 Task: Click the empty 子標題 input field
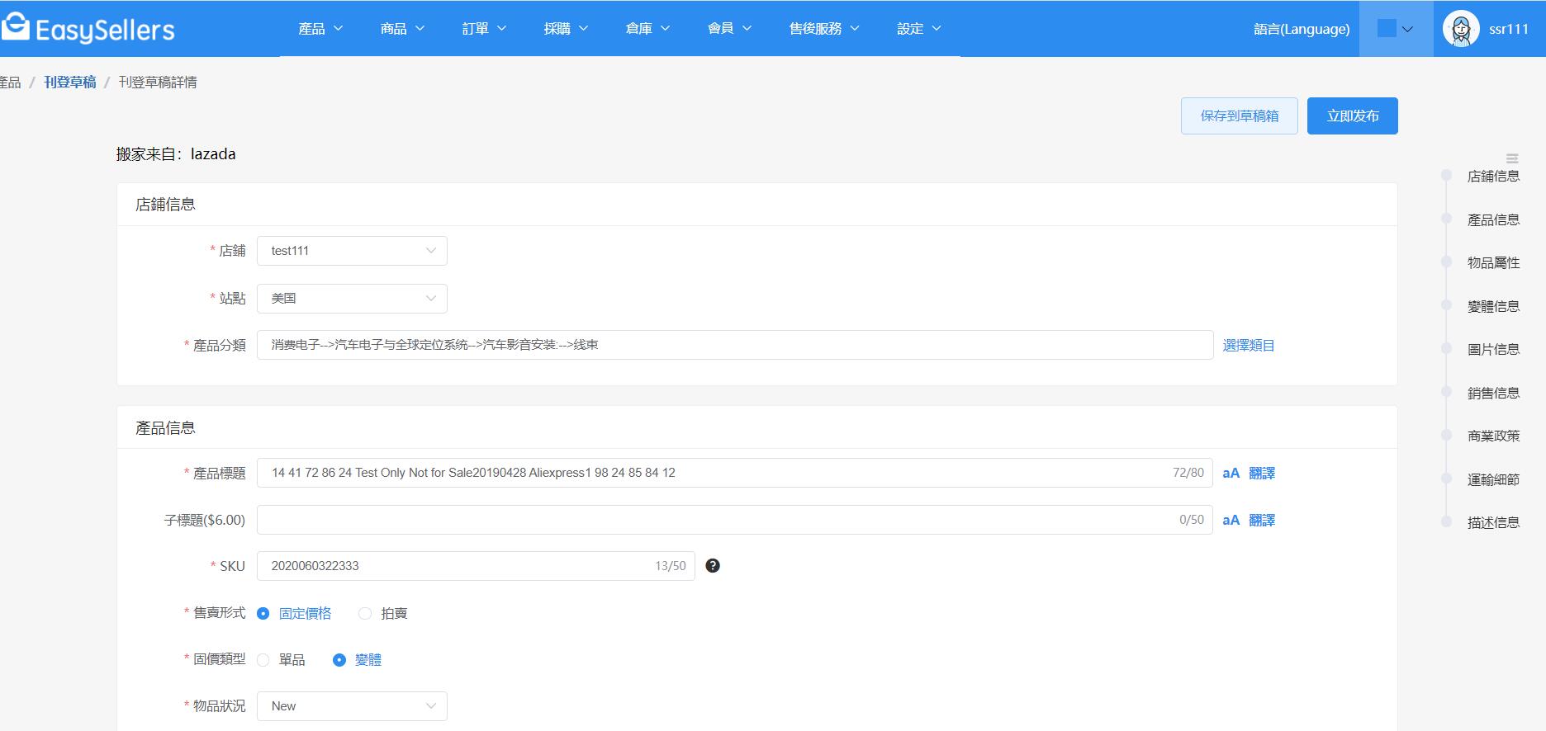click(x=735, y=520)
